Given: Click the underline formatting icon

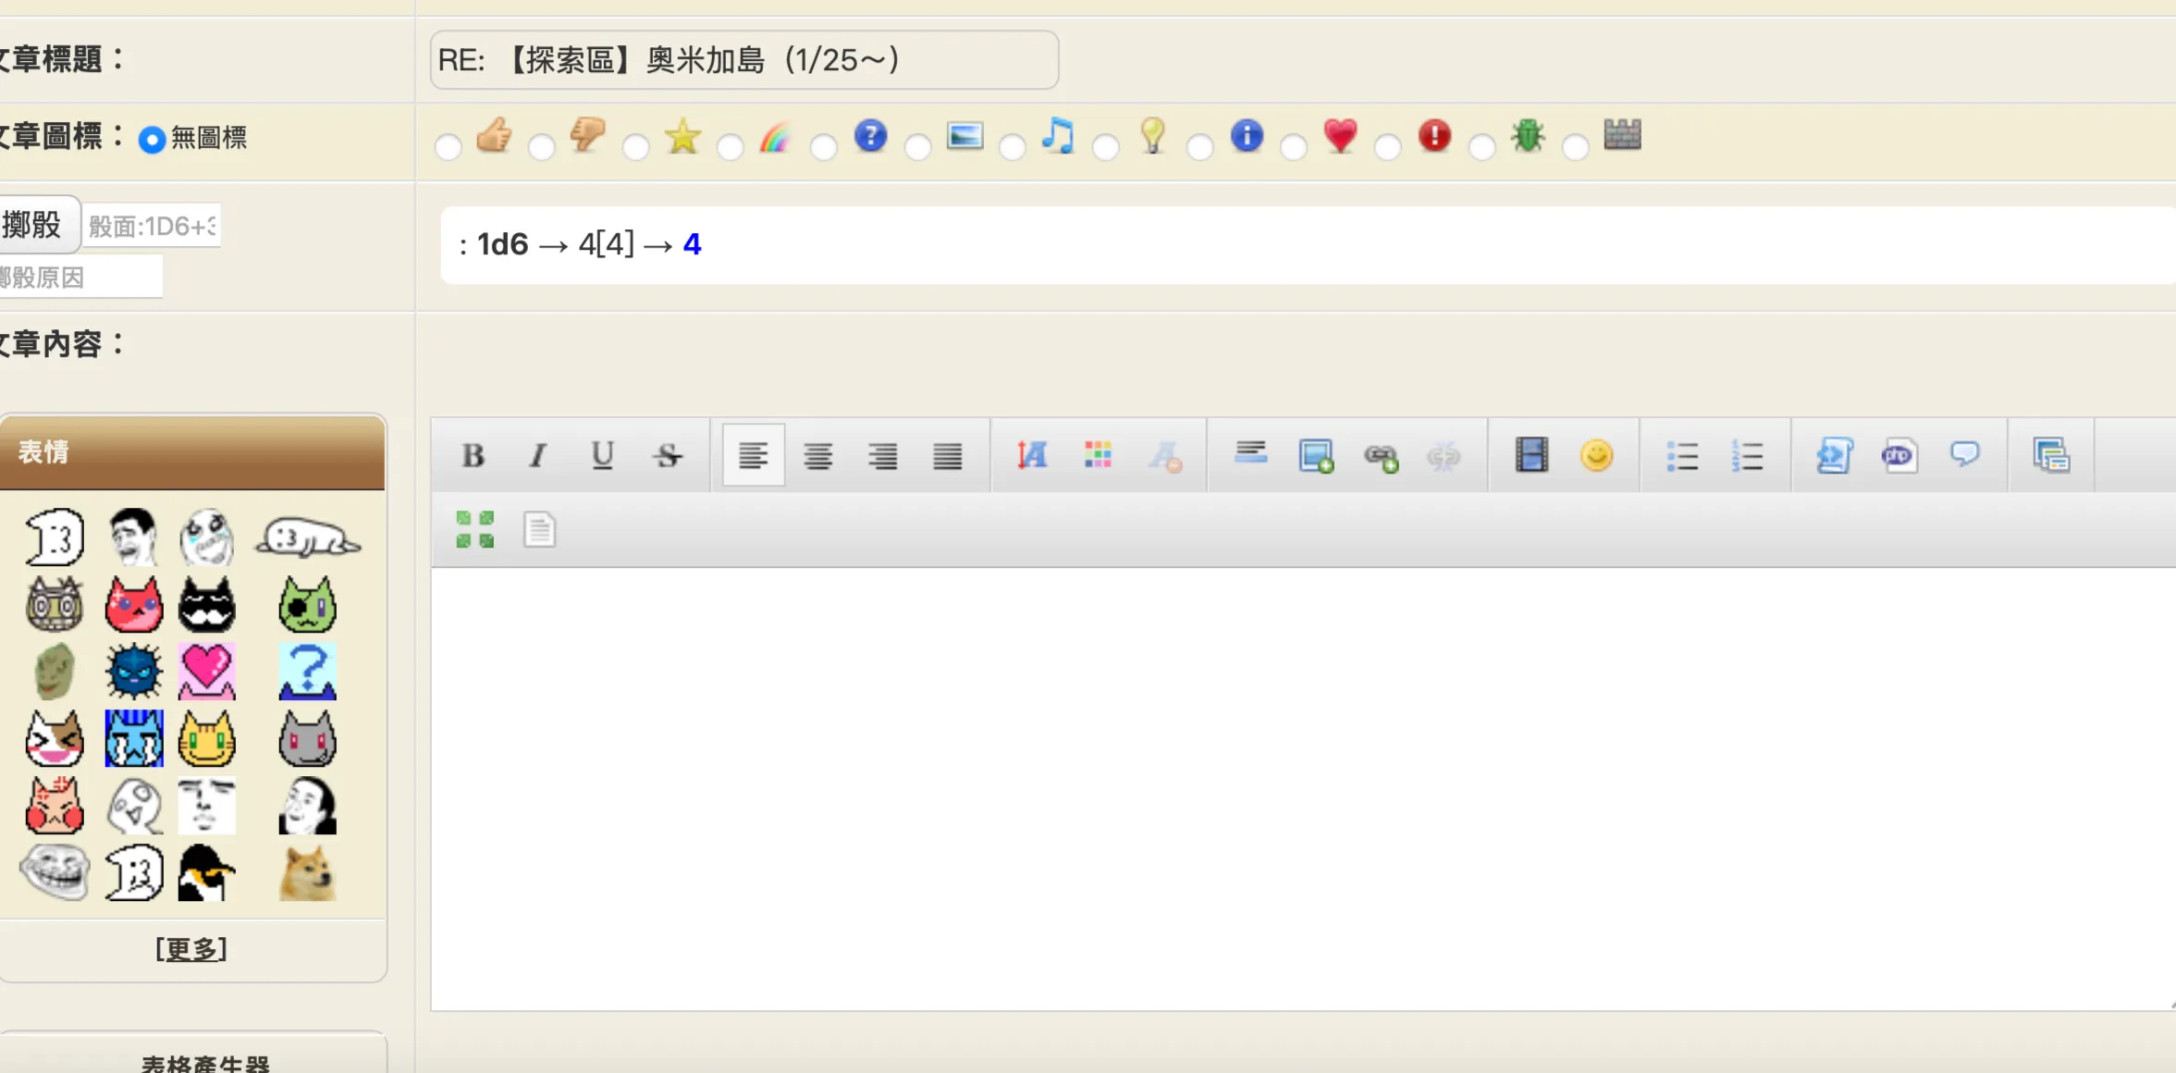Looking at the screenshot, I should 602,455.
